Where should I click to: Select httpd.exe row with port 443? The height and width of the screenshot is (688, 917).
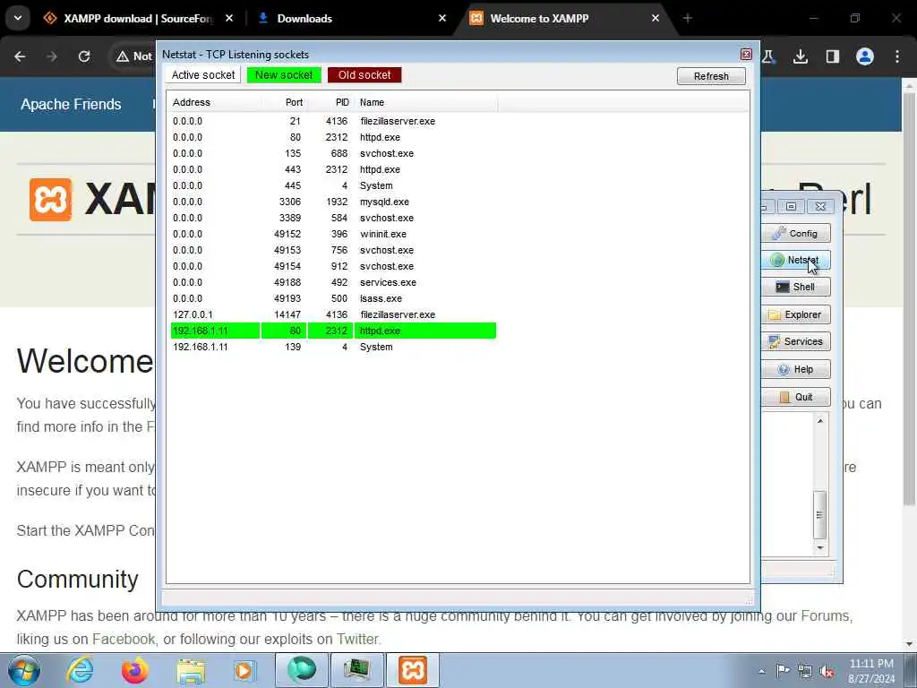point(333,169)
